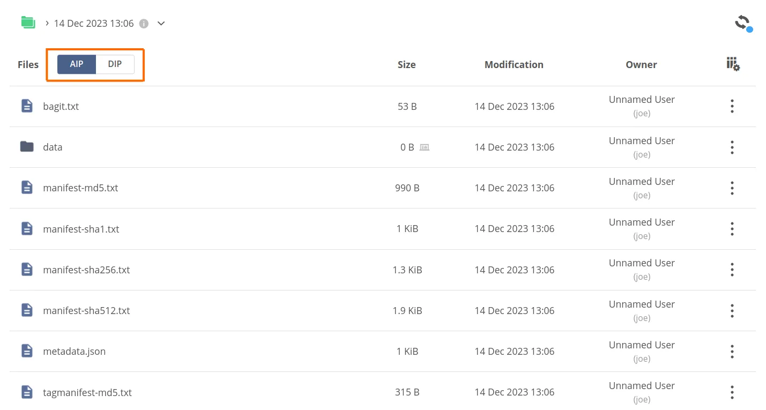This screenshot has width=766, height=410.
Task: Click the green files root folder icon
Action: point(28,23)
